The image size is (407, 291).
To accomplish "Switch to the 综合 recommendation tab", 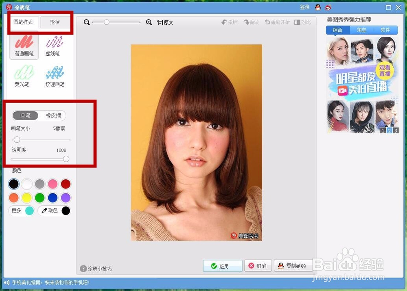I will [337, 30].
